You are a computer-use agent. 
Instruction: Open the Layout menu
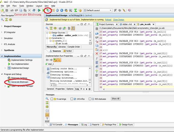click(39, 6)
